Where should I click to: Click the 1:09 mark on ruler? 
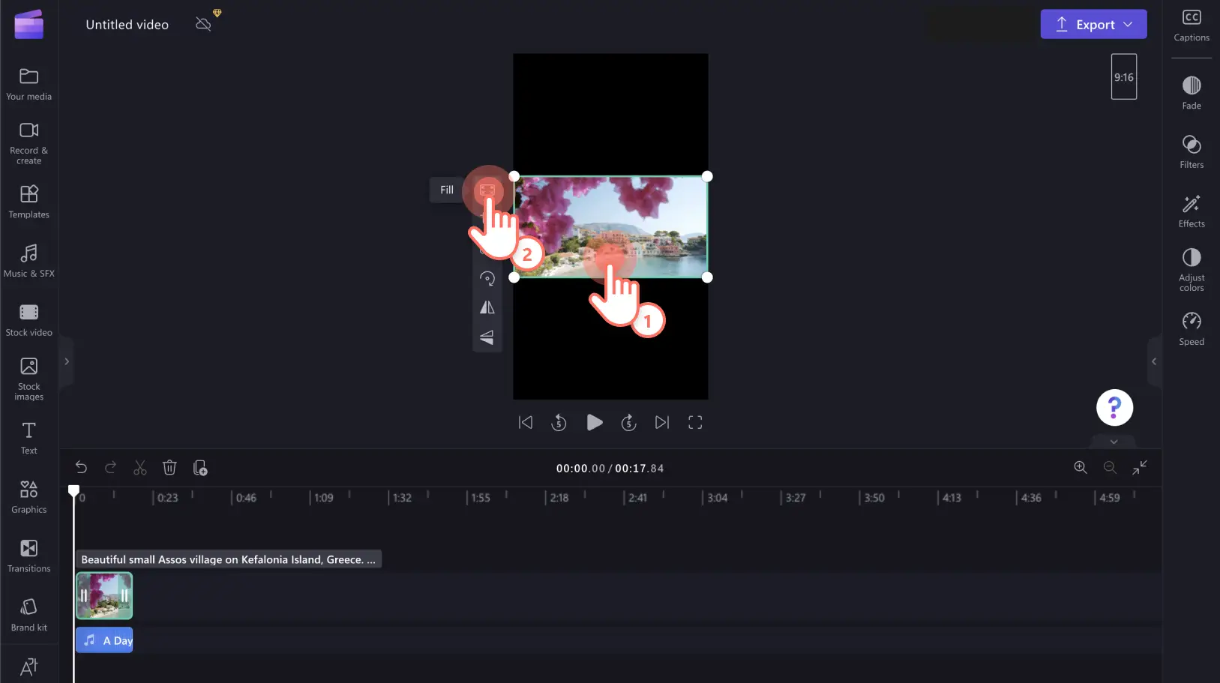tap(323, 498)
